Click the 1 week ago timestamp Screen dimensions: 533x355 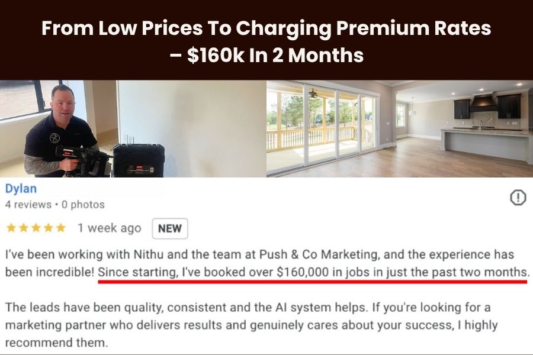(109, 228)
